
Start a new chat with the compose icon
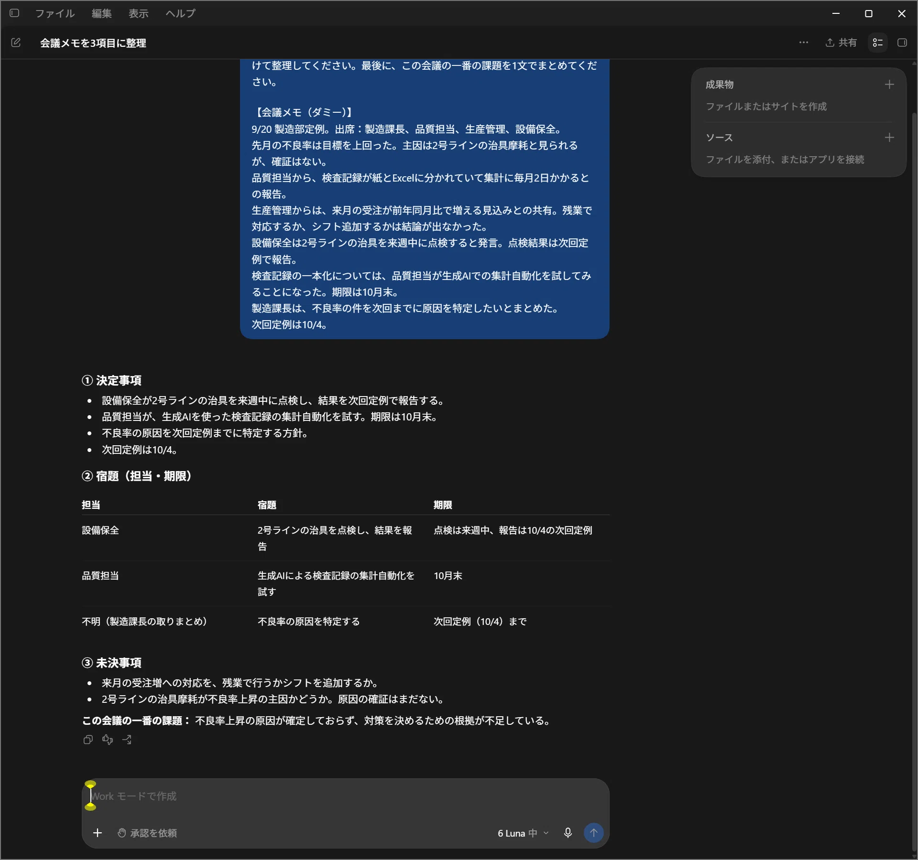16,43
